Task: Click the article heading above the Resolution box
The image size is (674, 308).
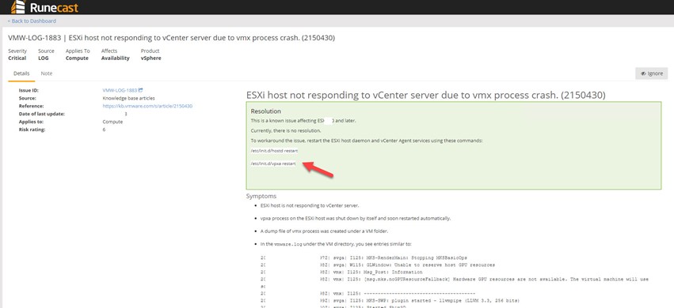Action: (425, 95)
